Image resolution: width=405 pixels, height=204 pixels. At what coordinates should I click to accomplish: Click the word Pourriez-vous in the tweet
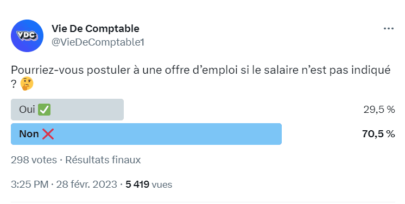click(x=48, y=70)
